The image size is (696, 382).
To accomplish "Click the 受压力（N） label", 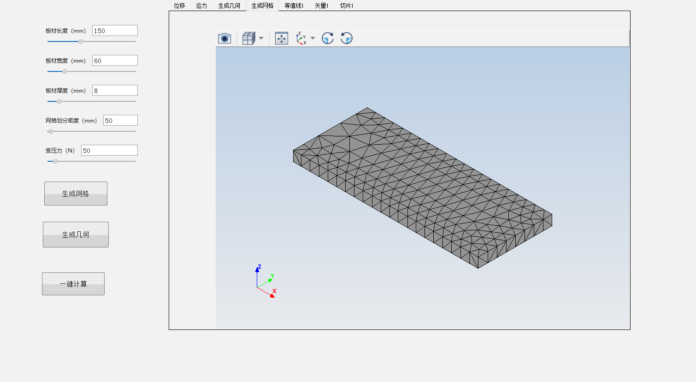I will coord(60,151).
